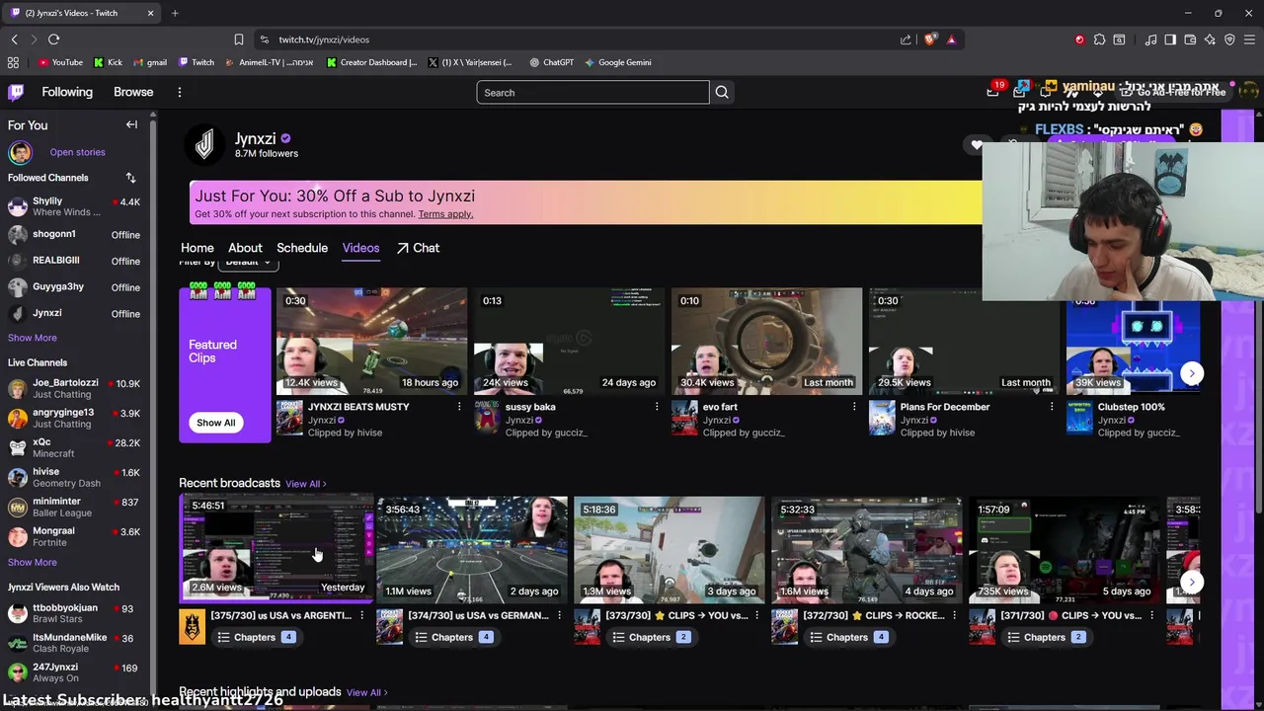
Task: Go to Browse in top navigation
Action: tap(133, 92)
